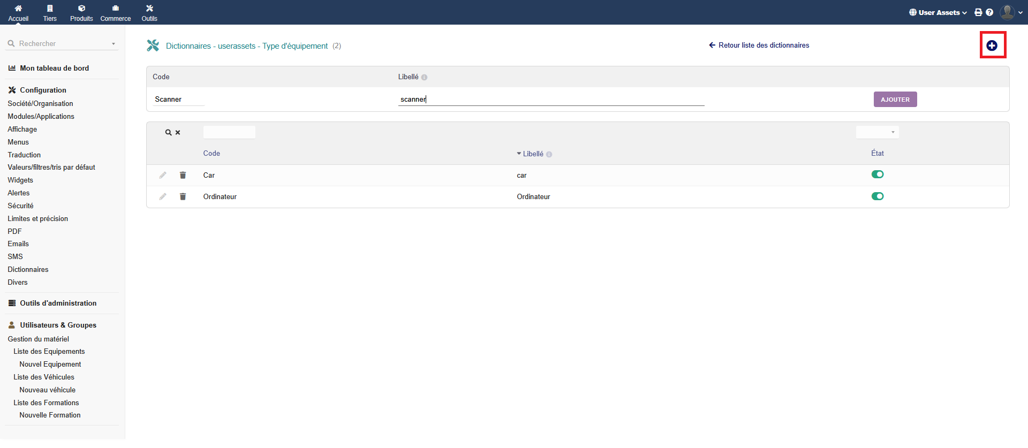Click the trash icon for Car row

coord(183,176)
